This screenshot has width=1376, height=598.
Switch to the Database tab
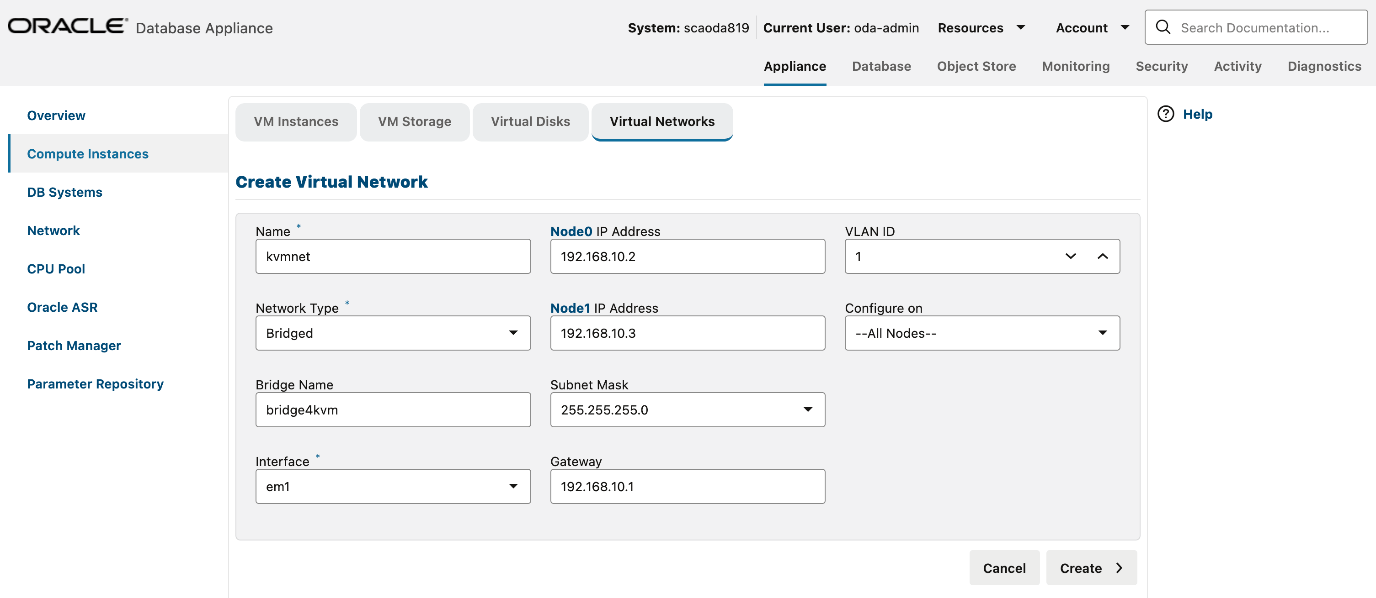coord(881,66)
